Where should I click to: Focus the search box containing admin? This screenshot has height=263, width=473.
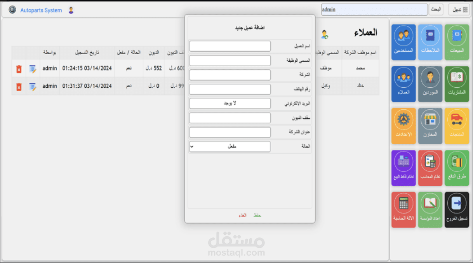[x=374, y=10]
